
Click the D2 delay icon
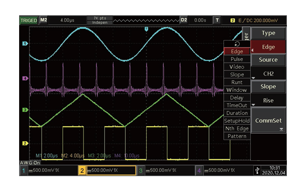pyautogui.click(x=184, y=20)
